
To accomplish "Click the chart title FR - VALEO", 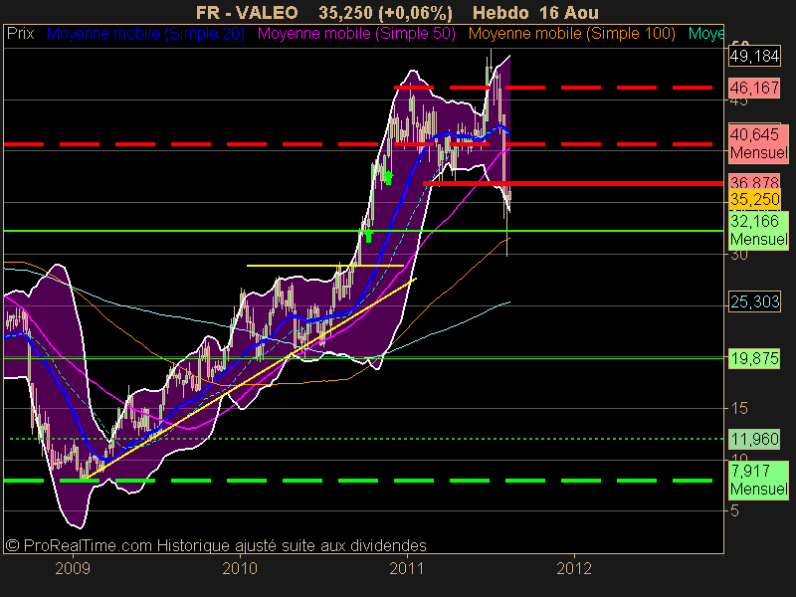I will coord(247,13).
